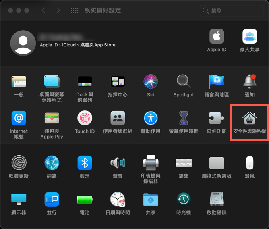Open 網路 (Network) preferences
The height and width of the screenshot is (229, 269).
tap(52, 163)
